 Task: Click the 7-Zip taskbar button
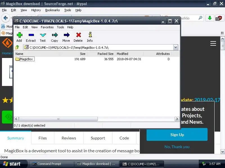[141, 164]
